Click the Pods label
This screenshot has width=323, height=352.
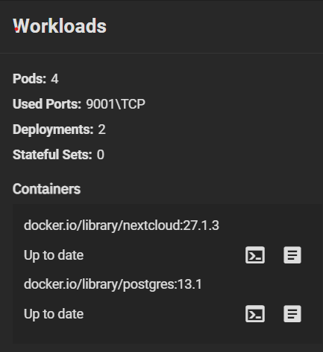(x=29, y=79)
